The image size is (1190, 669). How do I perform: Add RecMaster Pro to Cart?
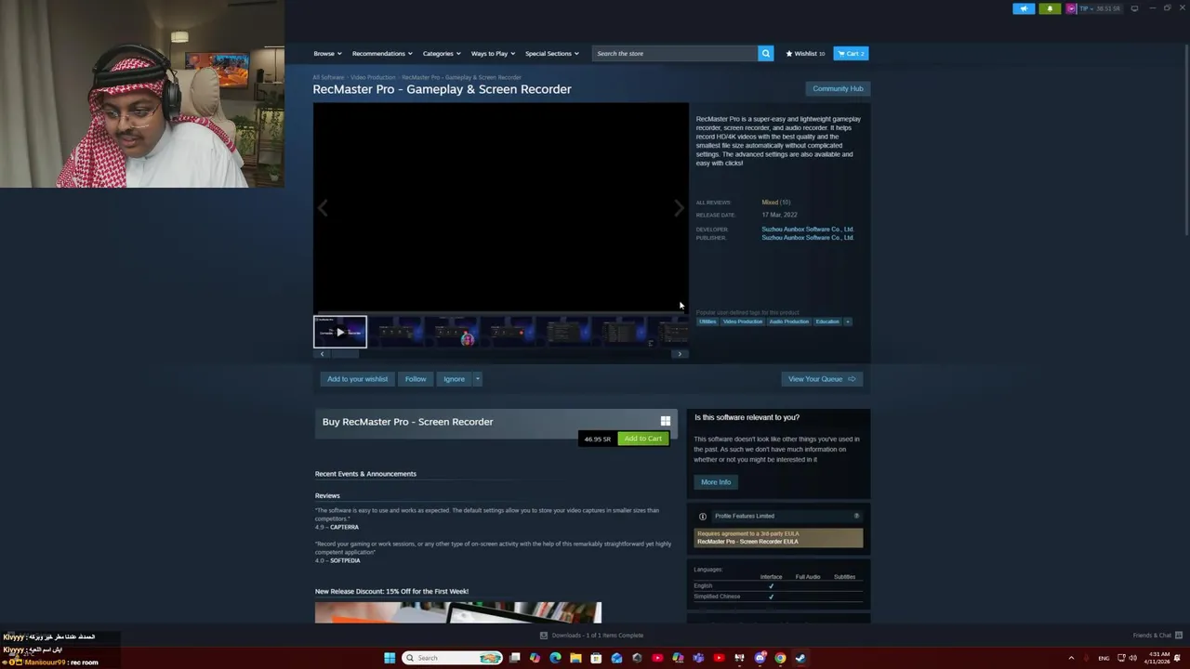coord(642,439)
